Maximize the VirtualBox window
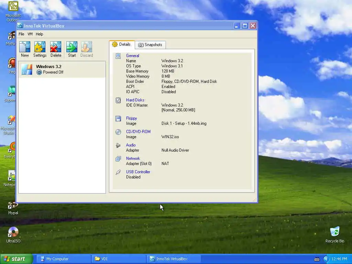352x264 pixels. click(x=245, y=26)
